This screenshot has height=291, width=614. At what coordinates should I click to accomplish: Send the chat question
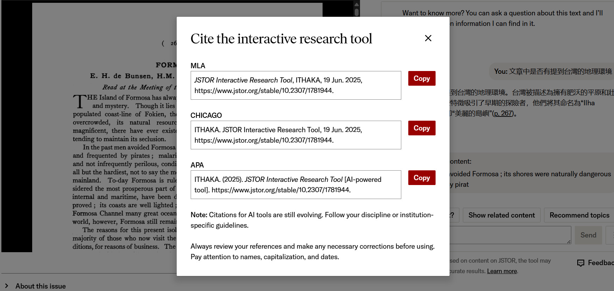click(588, 235)
